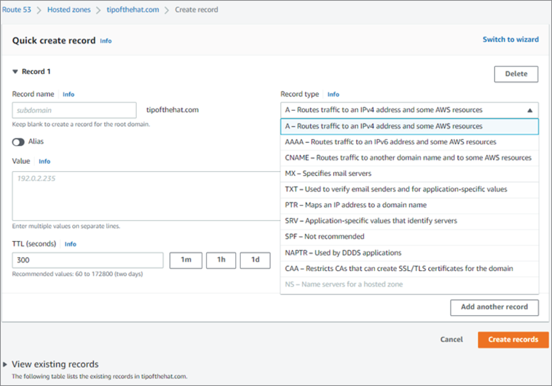Click Create records button
Image resolution: width=552 pixels, height=386 pixels.
coord(513,340)
